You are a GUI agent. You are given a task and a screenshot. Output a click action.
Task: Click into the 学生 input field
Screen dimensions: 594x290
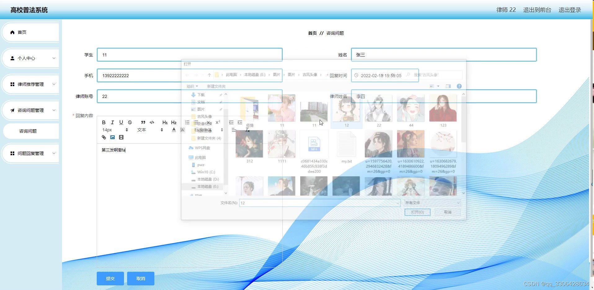[x=190, y=55]
